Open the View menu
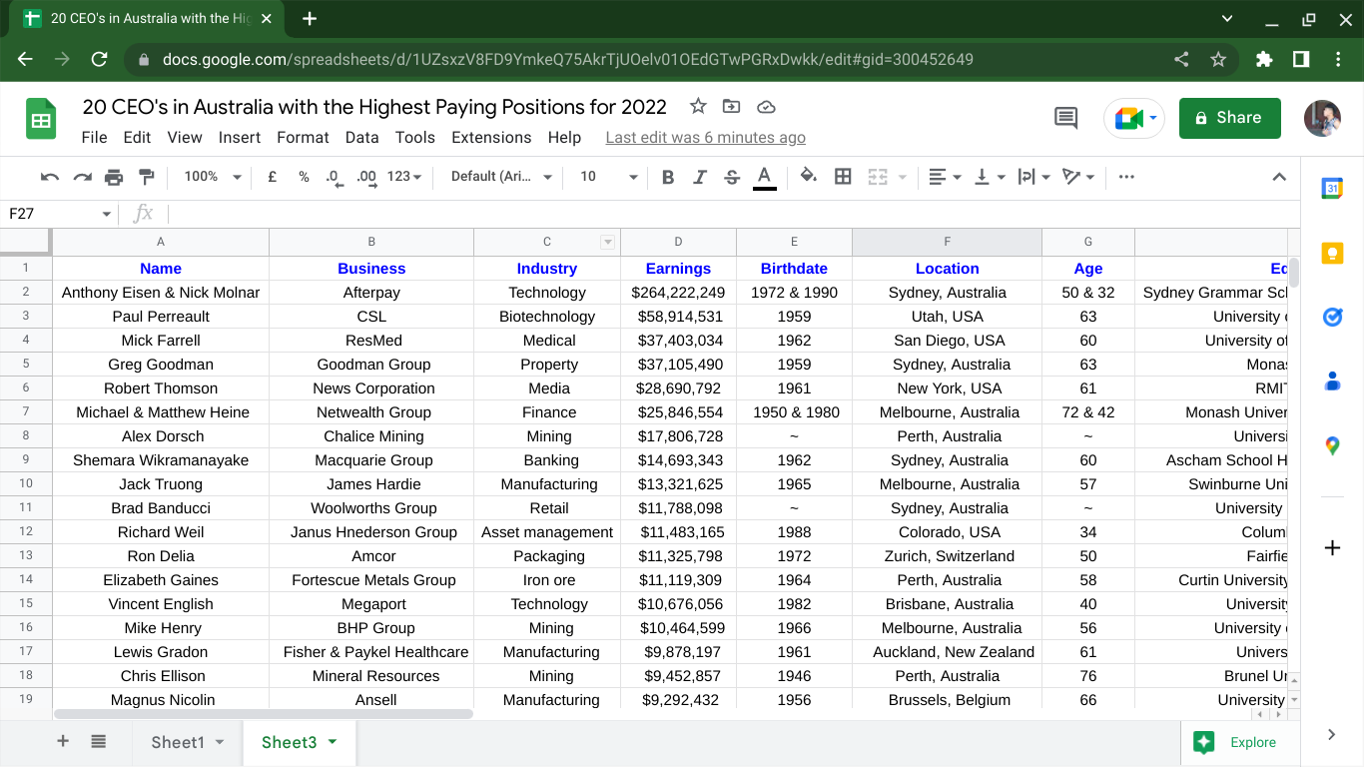 pyautogui.click(x=185, y=138)
